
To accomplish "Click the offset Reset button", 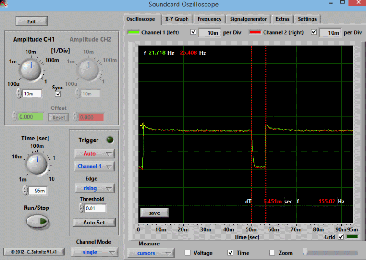I will point(59,117).
